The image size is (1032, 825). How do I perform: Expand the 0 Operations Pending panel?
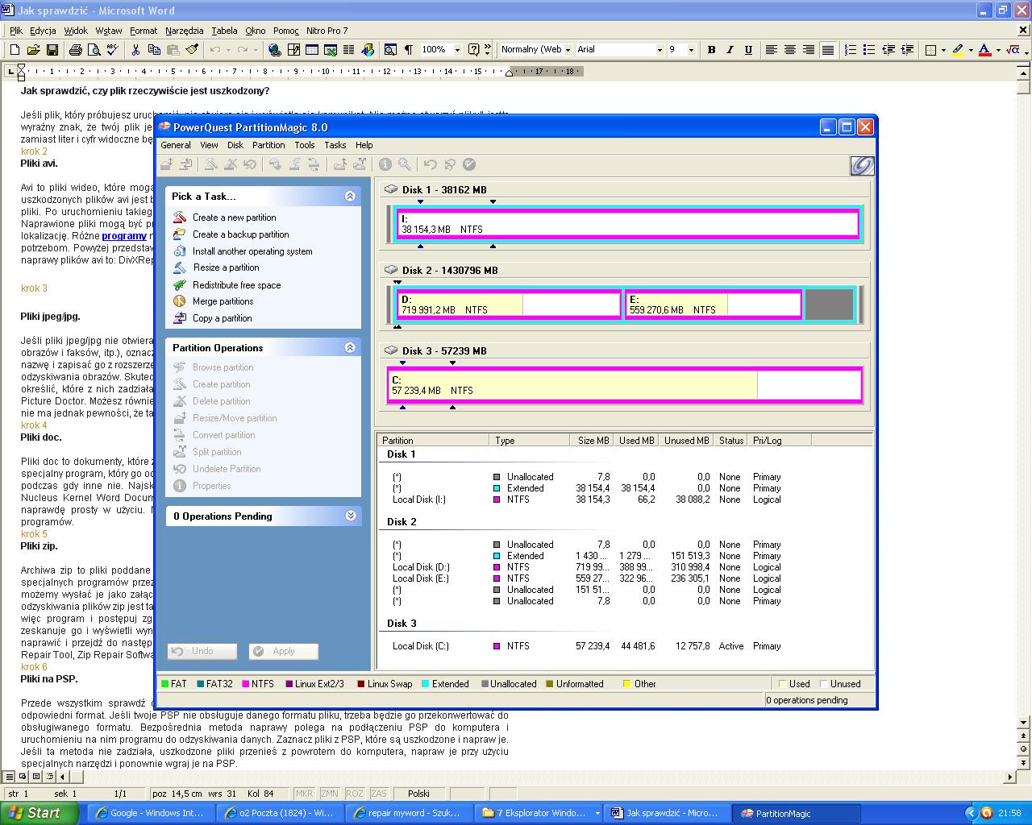coord(350,516)
